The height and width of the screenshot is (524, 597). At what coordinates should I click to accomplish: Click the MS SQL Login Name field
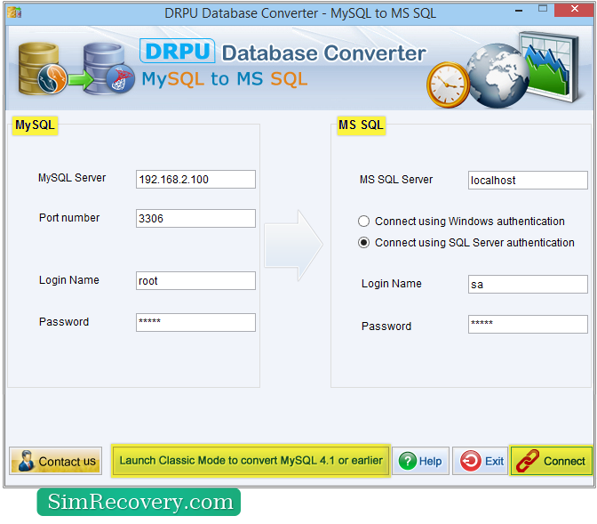(528, 285)
